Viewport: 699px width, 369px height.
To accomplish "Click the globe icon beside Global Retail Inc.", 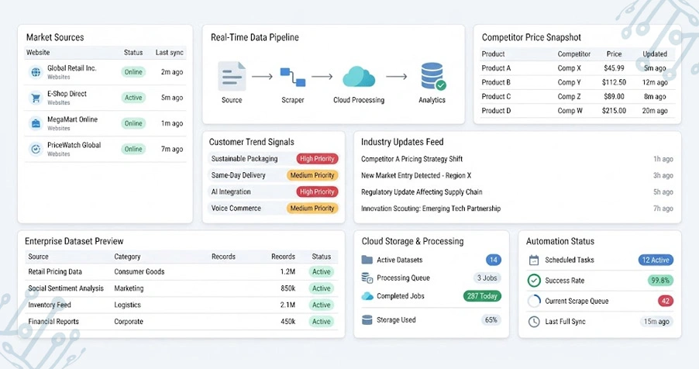I will (x=36, y=72).
